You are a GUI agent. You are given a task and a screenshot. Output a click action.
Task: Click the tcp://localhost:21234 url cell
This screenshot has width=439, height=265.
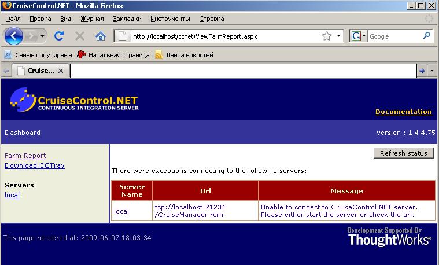(x=205, y=211)
